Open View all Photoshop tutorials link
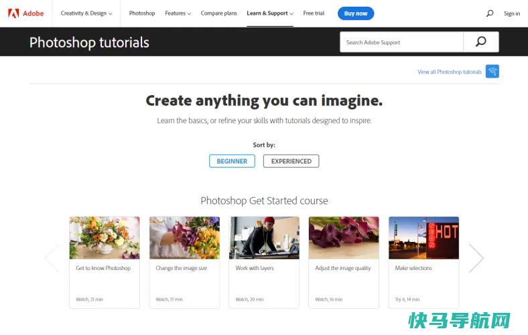 [x=450, y=72]
